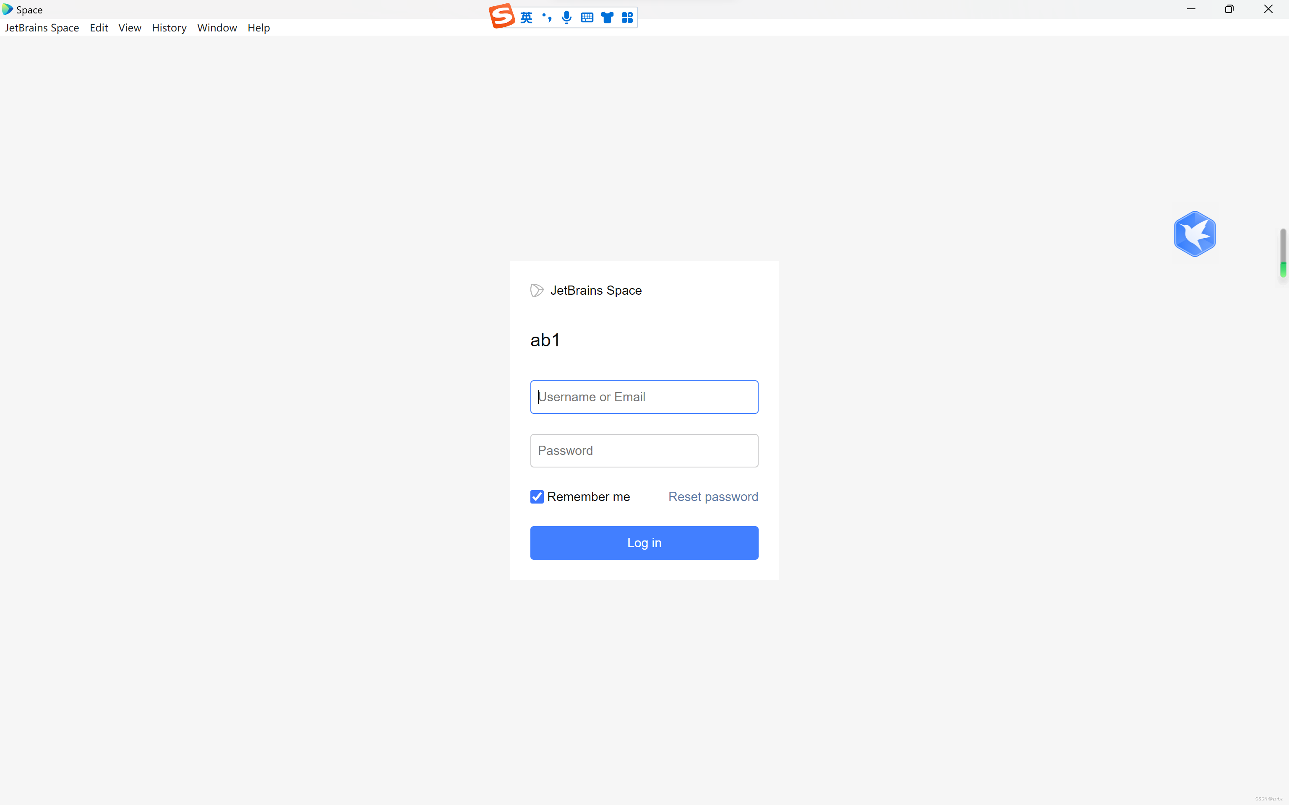Click the Space app icon in title bar
The height and width of the screenshot is (805, 1289).
8,9
